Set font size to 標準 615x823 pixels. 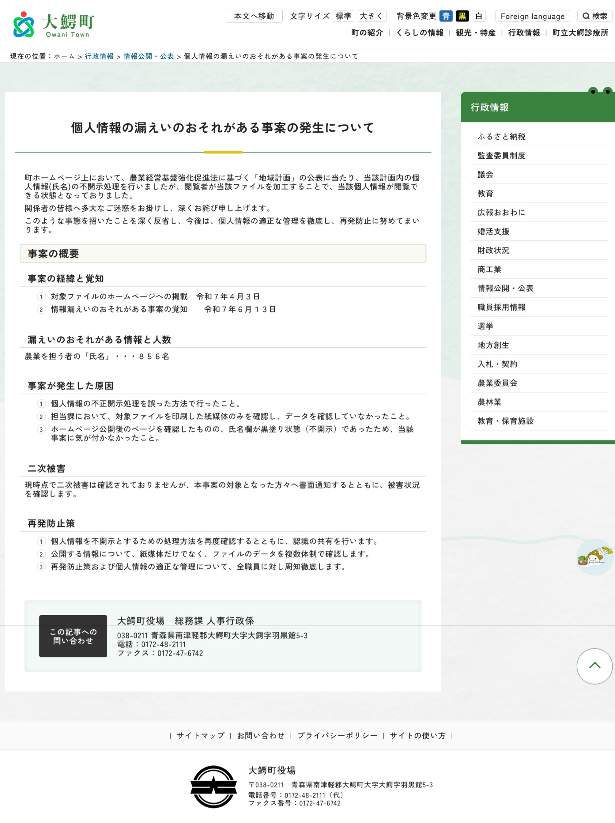[343, 16]
